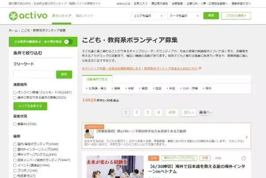Expand the 中部 region filter
This screenshot has width=266, height=178.
[x=129, y=88]
